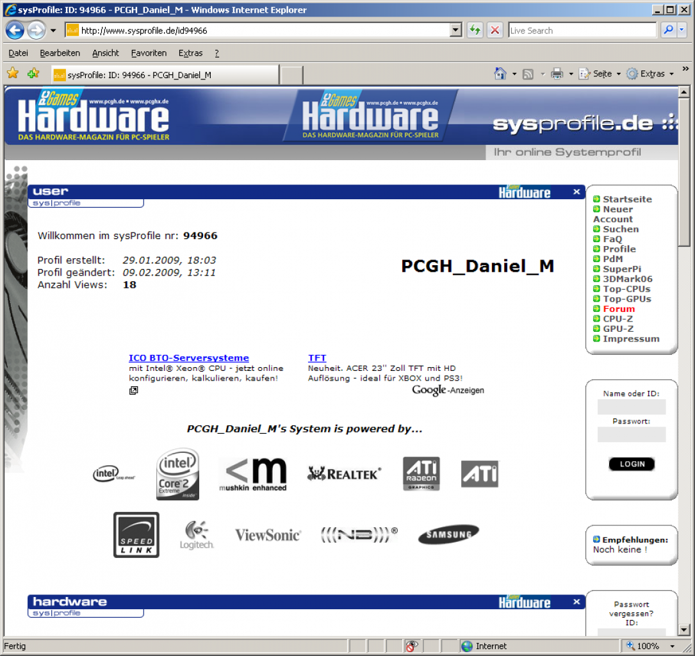Image resolution: width=695 pixels, height=656 pixels.
Task: Close the user panel with its X
Action: [x=576, y=192]
